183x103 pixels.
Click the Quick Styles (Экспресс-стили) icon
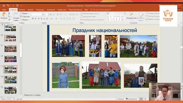click(141, 15)
